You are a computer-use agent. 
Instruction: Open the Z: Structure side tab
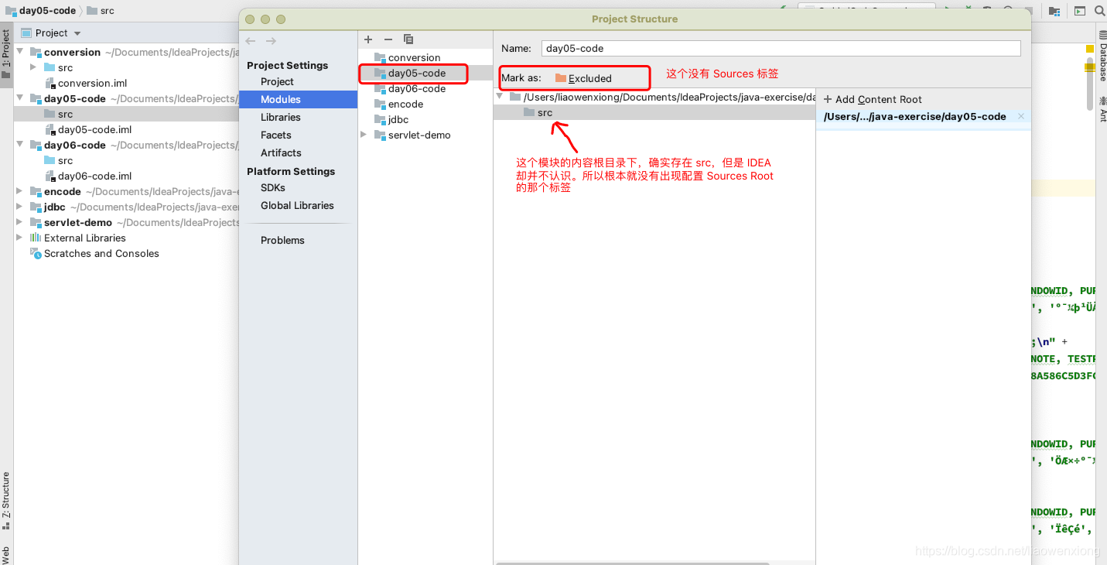pos(6,500)
